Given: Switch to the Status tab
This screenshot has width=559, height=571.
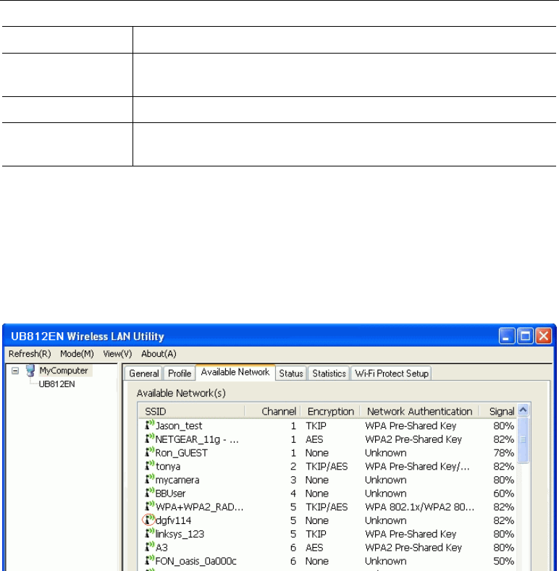Looking at the screenshot, I should tap(291, 373).
